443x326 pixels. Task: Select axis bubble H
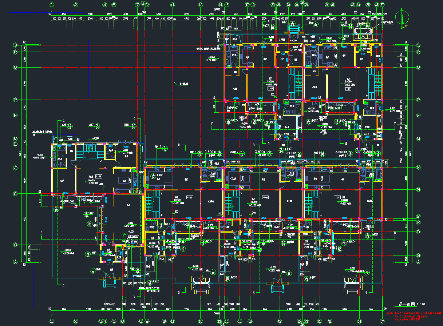coord(419,190)
